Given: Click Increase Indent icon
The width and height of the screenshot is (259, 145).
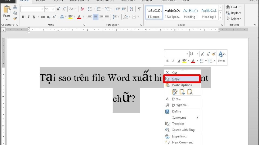Looking at the screenshot, I should pos(124,9).
